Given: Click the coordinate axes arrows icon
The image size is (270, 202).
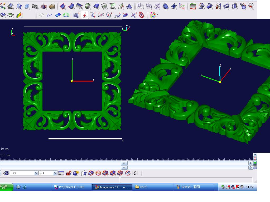Looking at the screenshot, I should tap(182, 7).
